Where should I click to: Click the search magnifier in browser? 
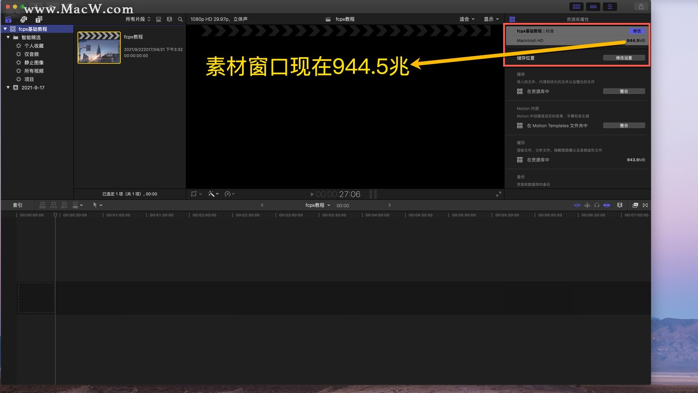[x=180, y=19]
